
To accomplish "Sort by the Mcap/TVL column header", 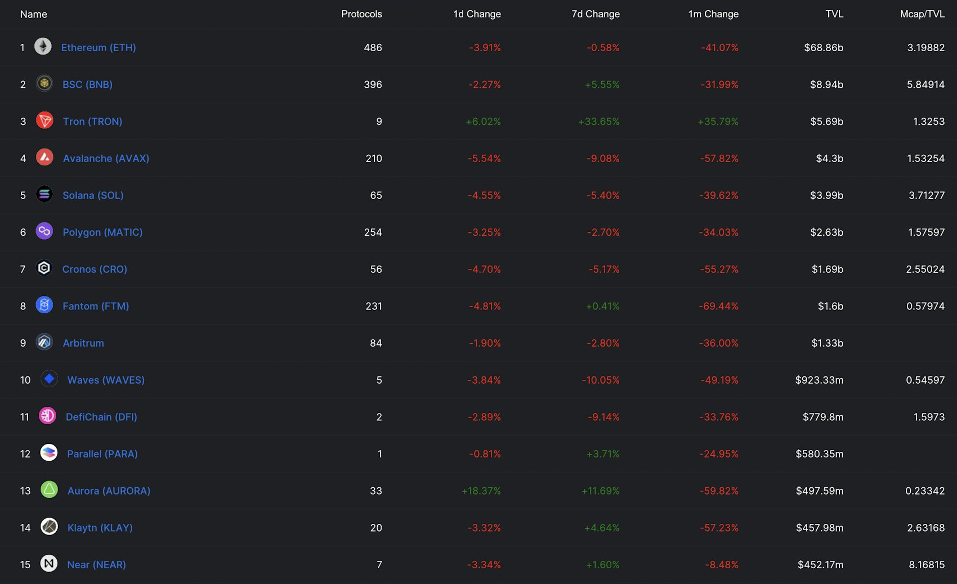I will tap(922, 14).
